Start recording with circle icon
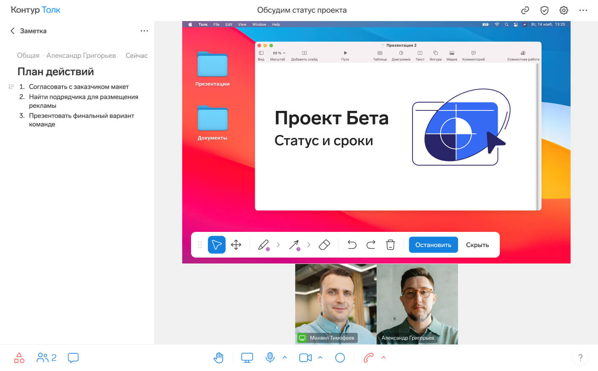This screenshot has width=598, height=371. pos(340,358)
